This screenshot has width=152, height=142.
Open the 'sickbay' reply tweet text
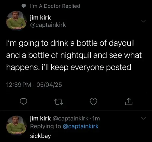click(40, 136)
